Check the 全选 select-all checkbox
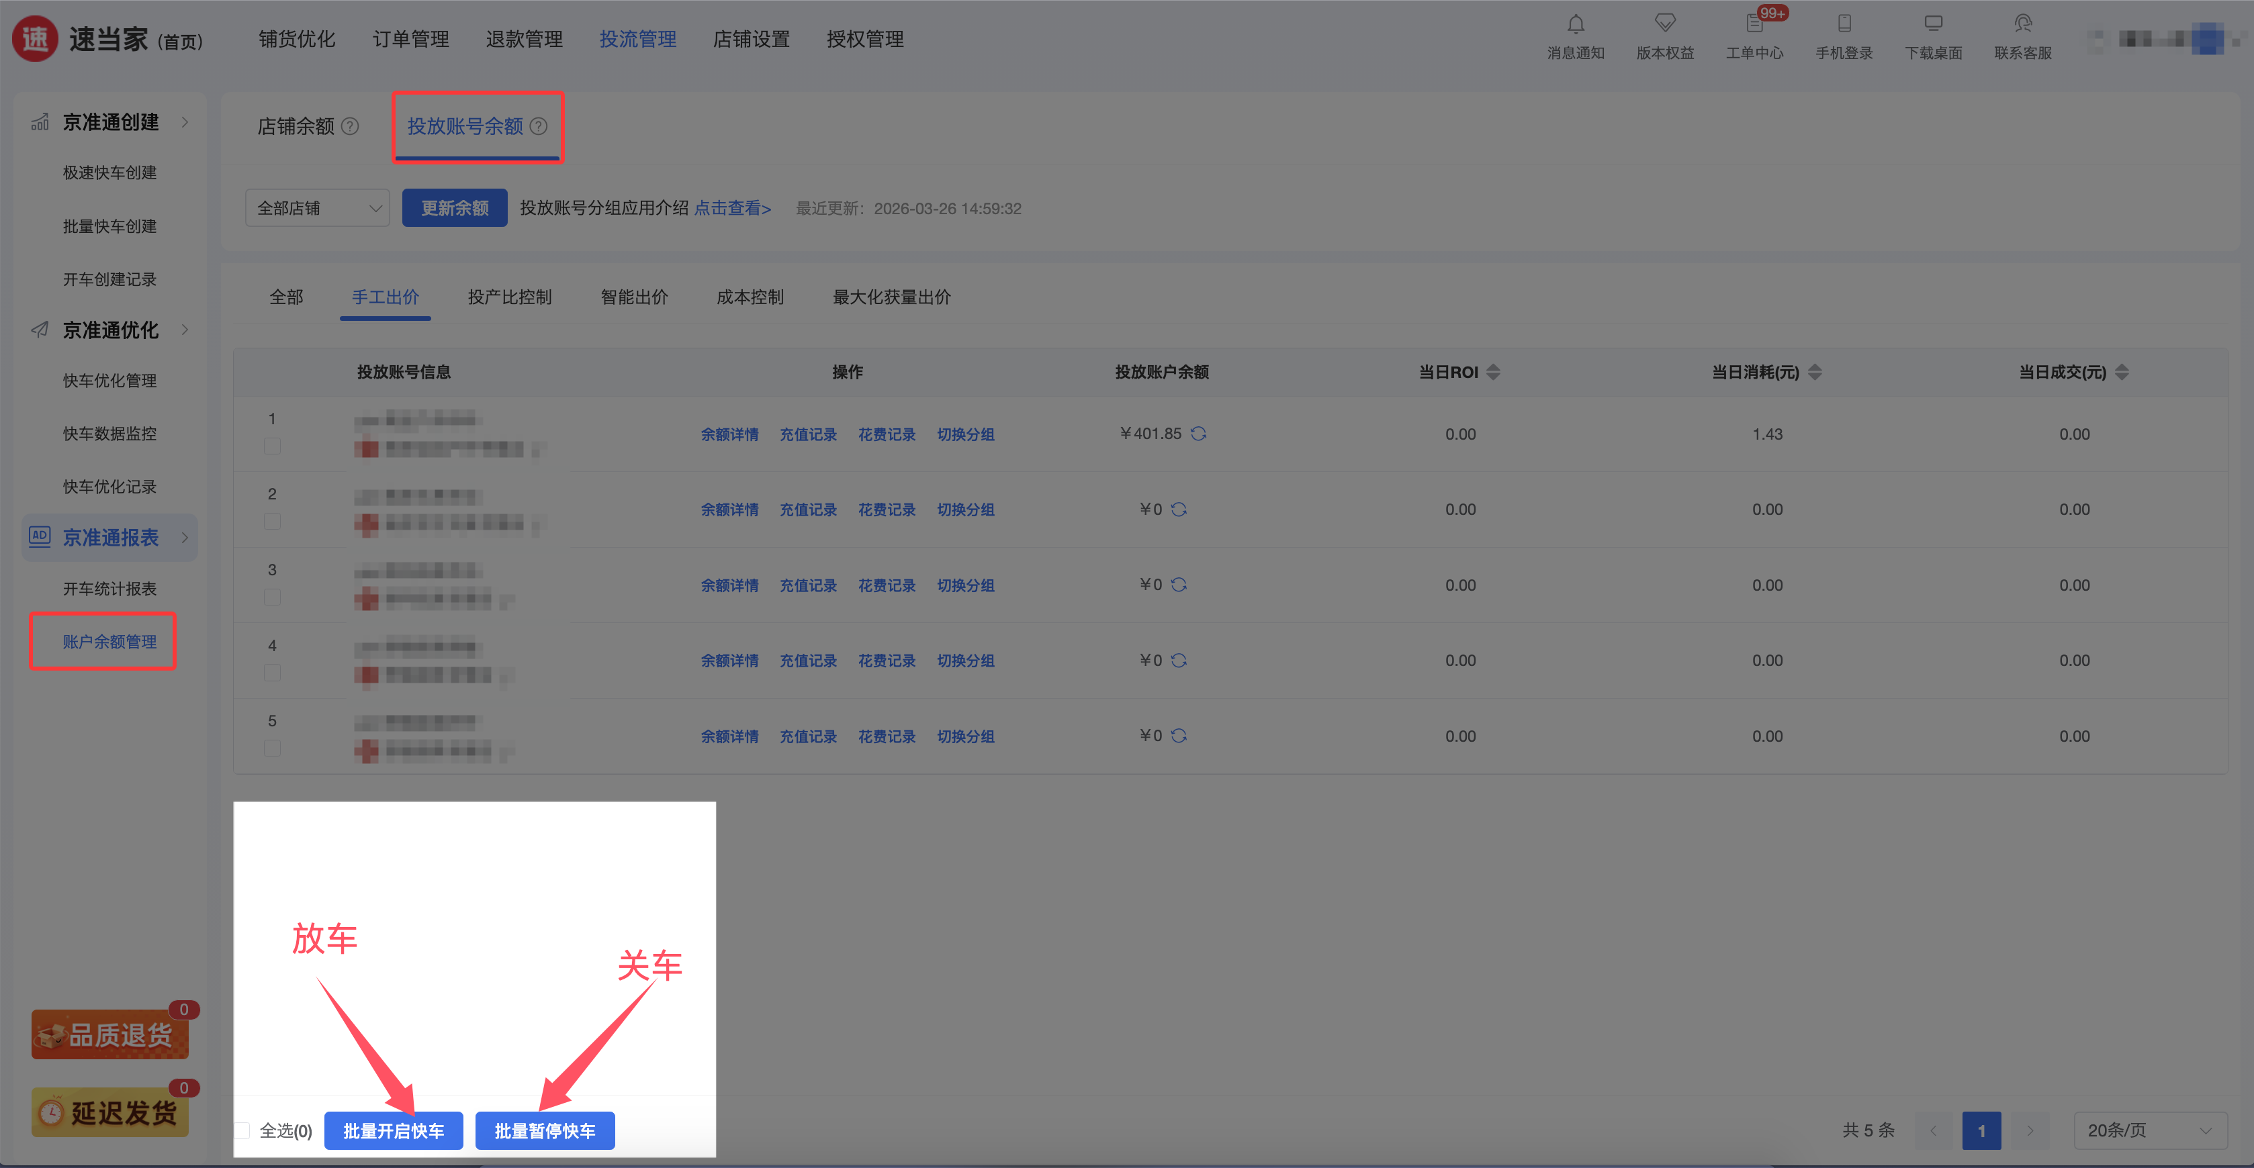The height and width of the screenshot is (1168, 2254). 242,1130
